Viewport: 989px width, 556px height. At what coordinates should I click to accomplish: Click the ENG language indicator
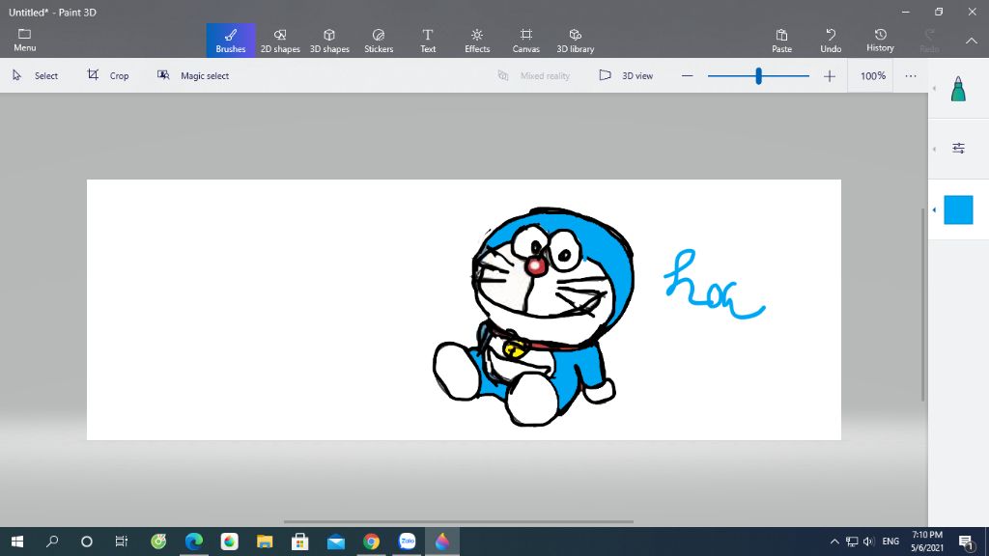pyautogui.click(x=890, y=542)
